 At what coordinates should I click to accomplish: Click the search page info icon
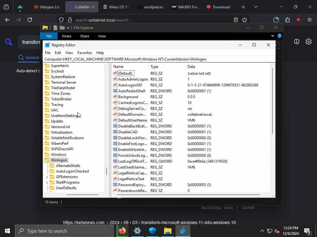pyautogui.click(x=297, y=42)
